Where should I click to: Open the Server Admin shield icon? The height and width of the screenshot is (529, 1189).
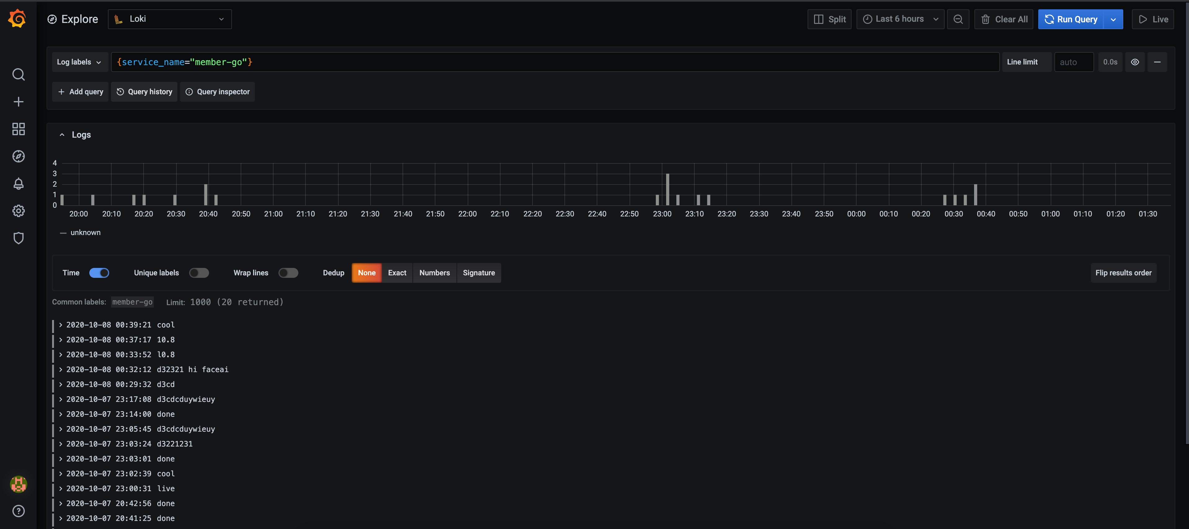(19, 238)
